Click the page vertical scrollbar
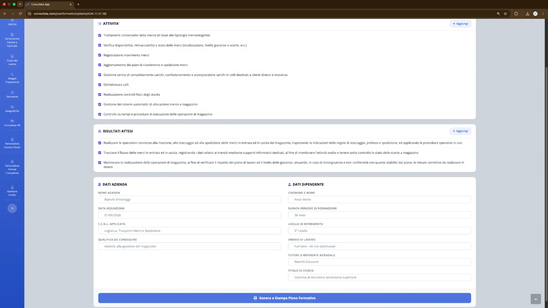Viewport: 548px width, 308px height. coord(546,184)
